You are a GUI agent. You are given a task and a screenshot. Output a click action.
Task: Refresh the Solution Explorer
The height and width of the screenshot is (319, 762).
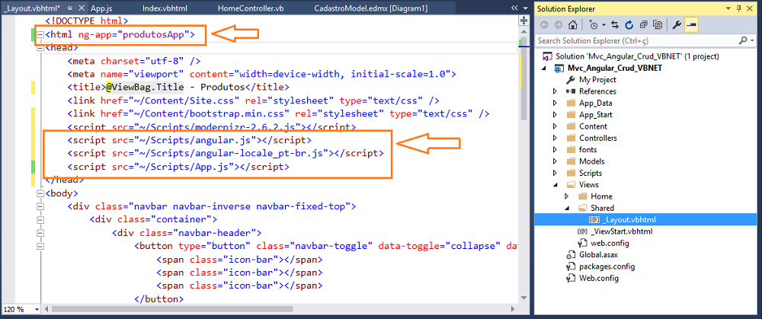pos(629,25)
